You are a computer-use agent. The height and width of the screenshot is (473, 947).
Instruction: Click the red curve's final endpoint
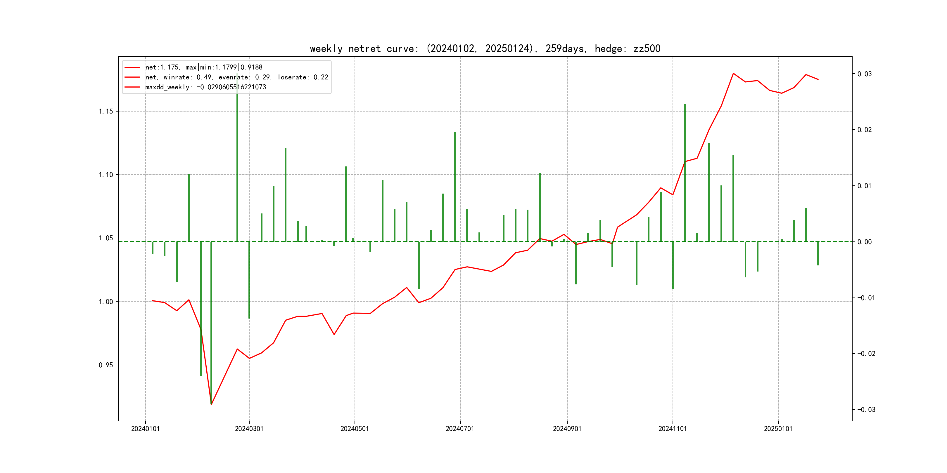point(818,79)
